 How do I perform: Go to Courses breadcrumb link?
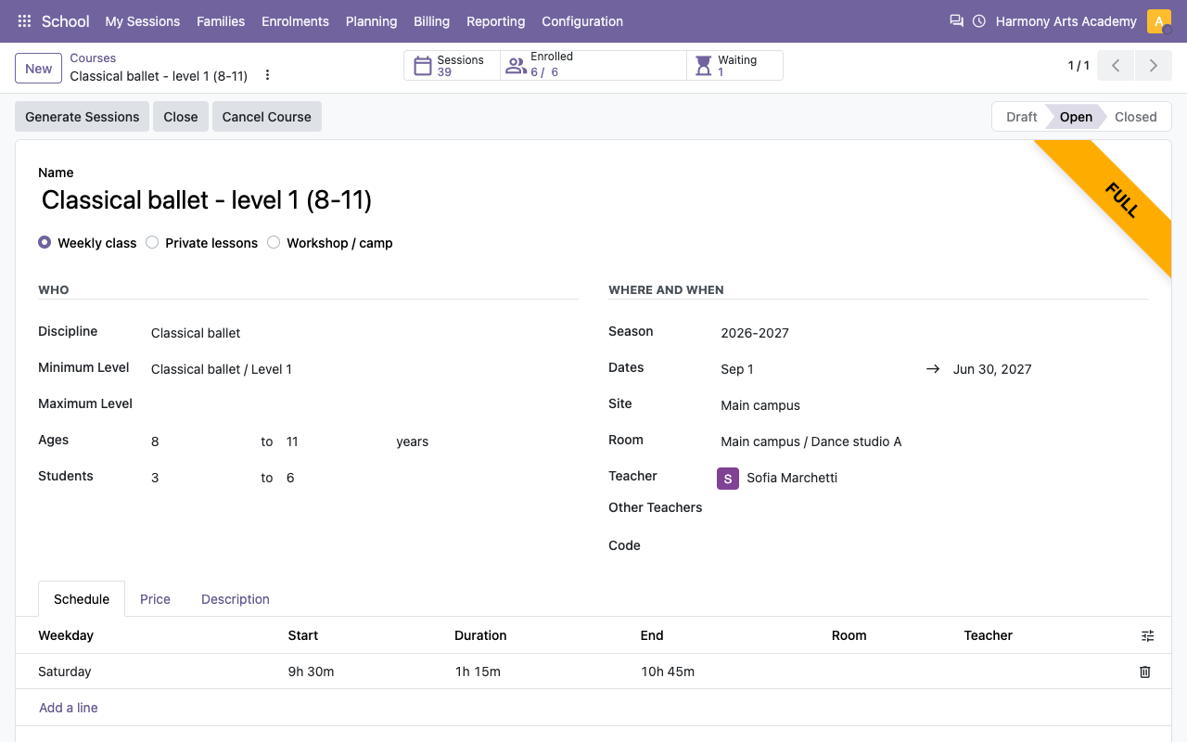93,58
